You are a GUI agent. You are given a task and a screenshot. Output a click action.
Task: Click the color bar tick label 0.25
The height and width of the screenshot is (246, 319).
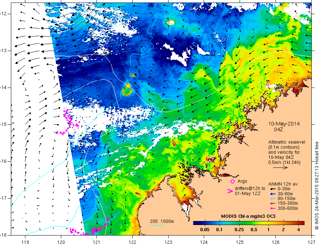coord(239,230)
